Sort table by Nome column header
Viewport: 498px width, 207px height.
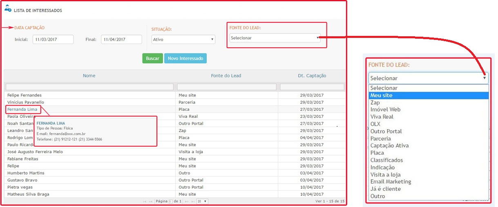pos(89,75)
